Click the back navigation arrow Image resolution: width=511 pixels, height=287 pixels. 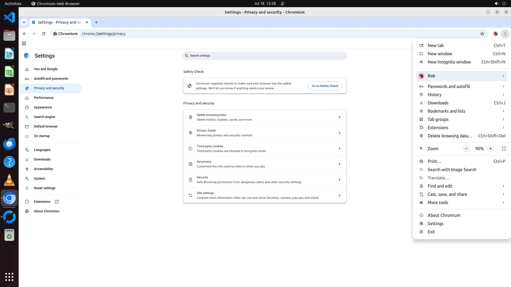(24, 34)
